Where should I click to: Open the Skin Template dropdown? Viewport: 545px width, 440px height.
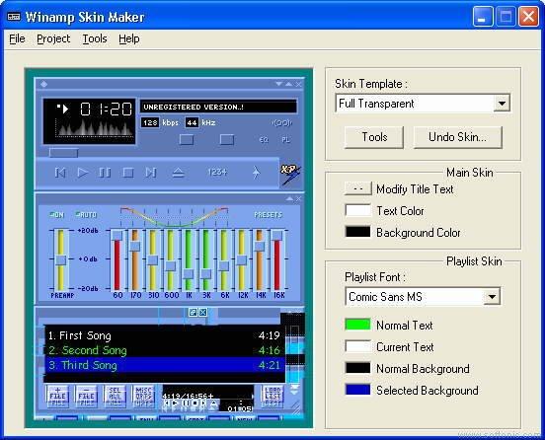pos(502,104)
